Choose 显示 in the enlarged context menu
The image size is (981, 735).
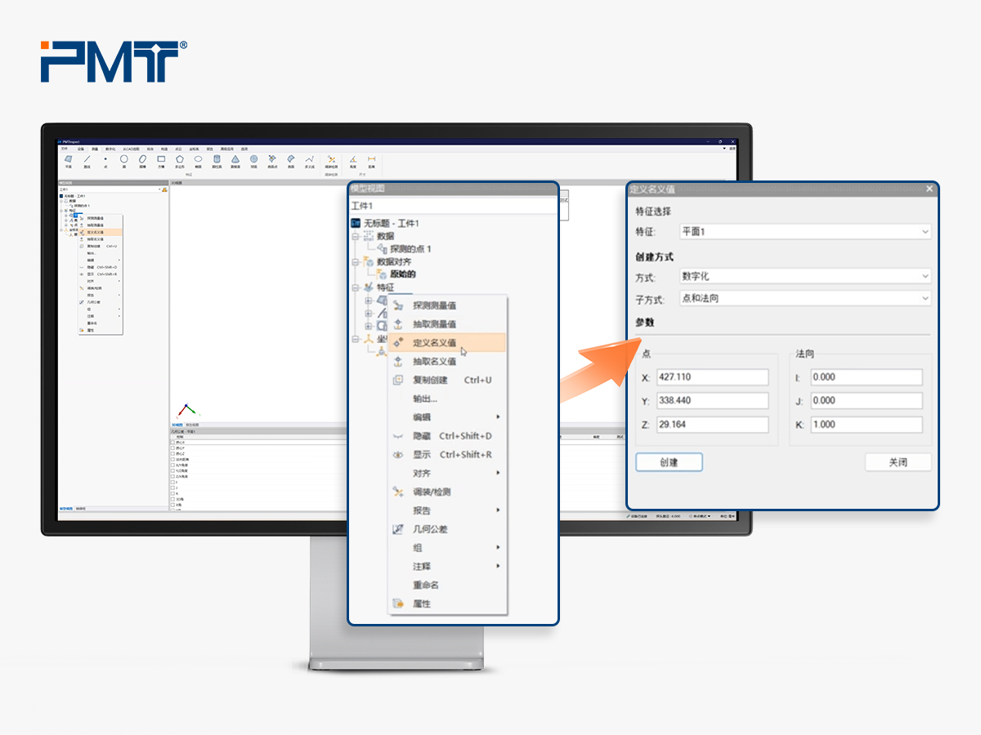(447, 455)
